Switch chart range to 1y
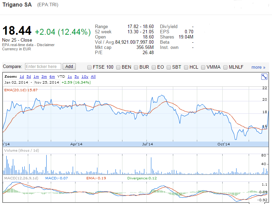The height and width of the screenshot is (204, 272). tap(70, 76)
